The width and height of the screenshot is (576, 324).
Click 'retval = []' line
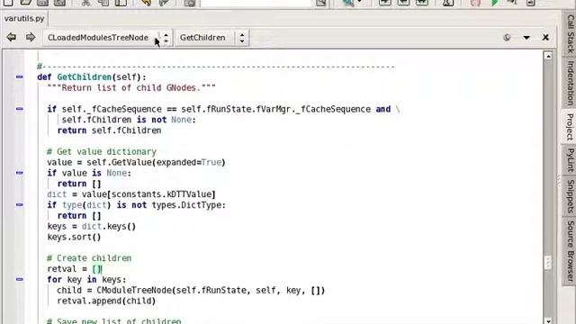pyautogui.click(x=75, y=269)
